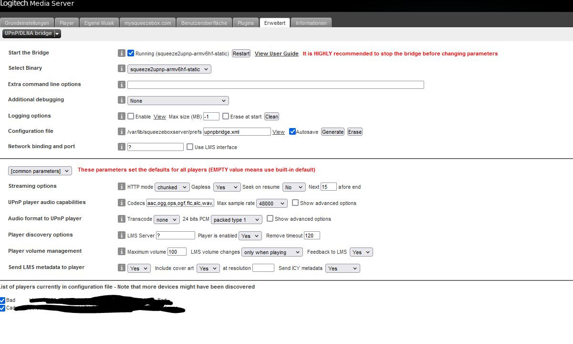Uncheck the Running bridge checkbox
The height and width of the screenshot is (344, 573).
click(x=131, y=53)
